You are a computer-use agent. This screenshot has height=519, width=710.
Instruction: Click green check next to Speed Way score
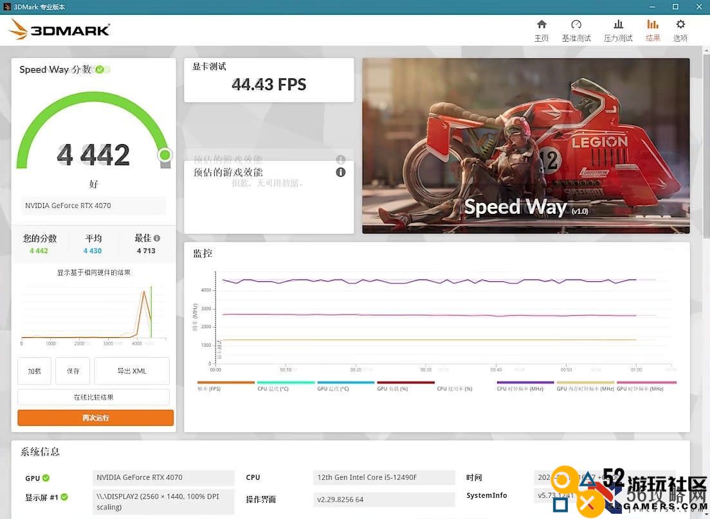click(100, 69)
